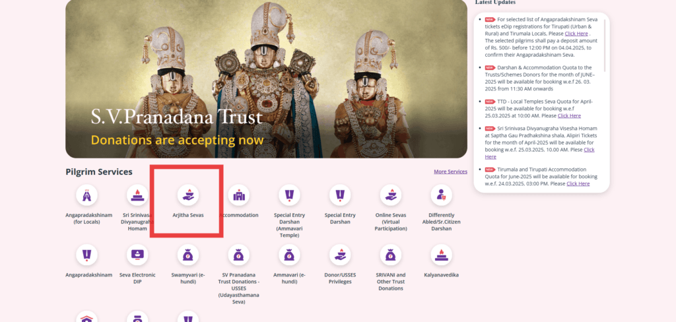
Task: Select the Kalyanavedika service icon
Action: (441, 255)
